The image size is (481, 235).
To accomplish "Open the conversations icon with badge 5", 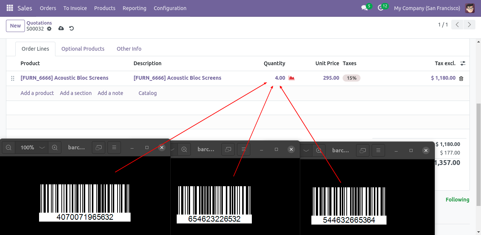I will point(365,8).
